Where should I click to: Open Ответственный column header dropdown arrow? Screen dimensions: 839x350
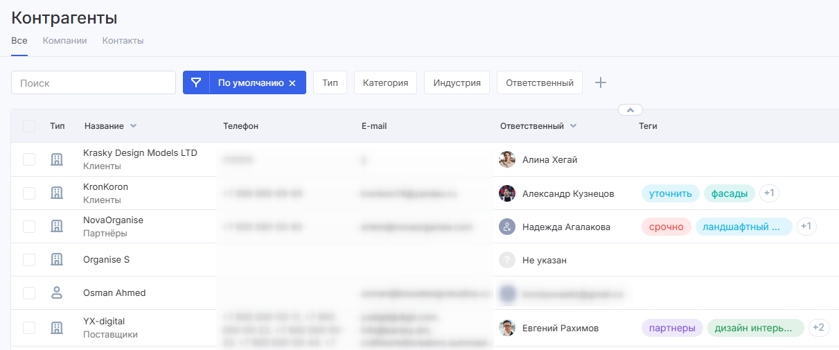coord(574,126)
